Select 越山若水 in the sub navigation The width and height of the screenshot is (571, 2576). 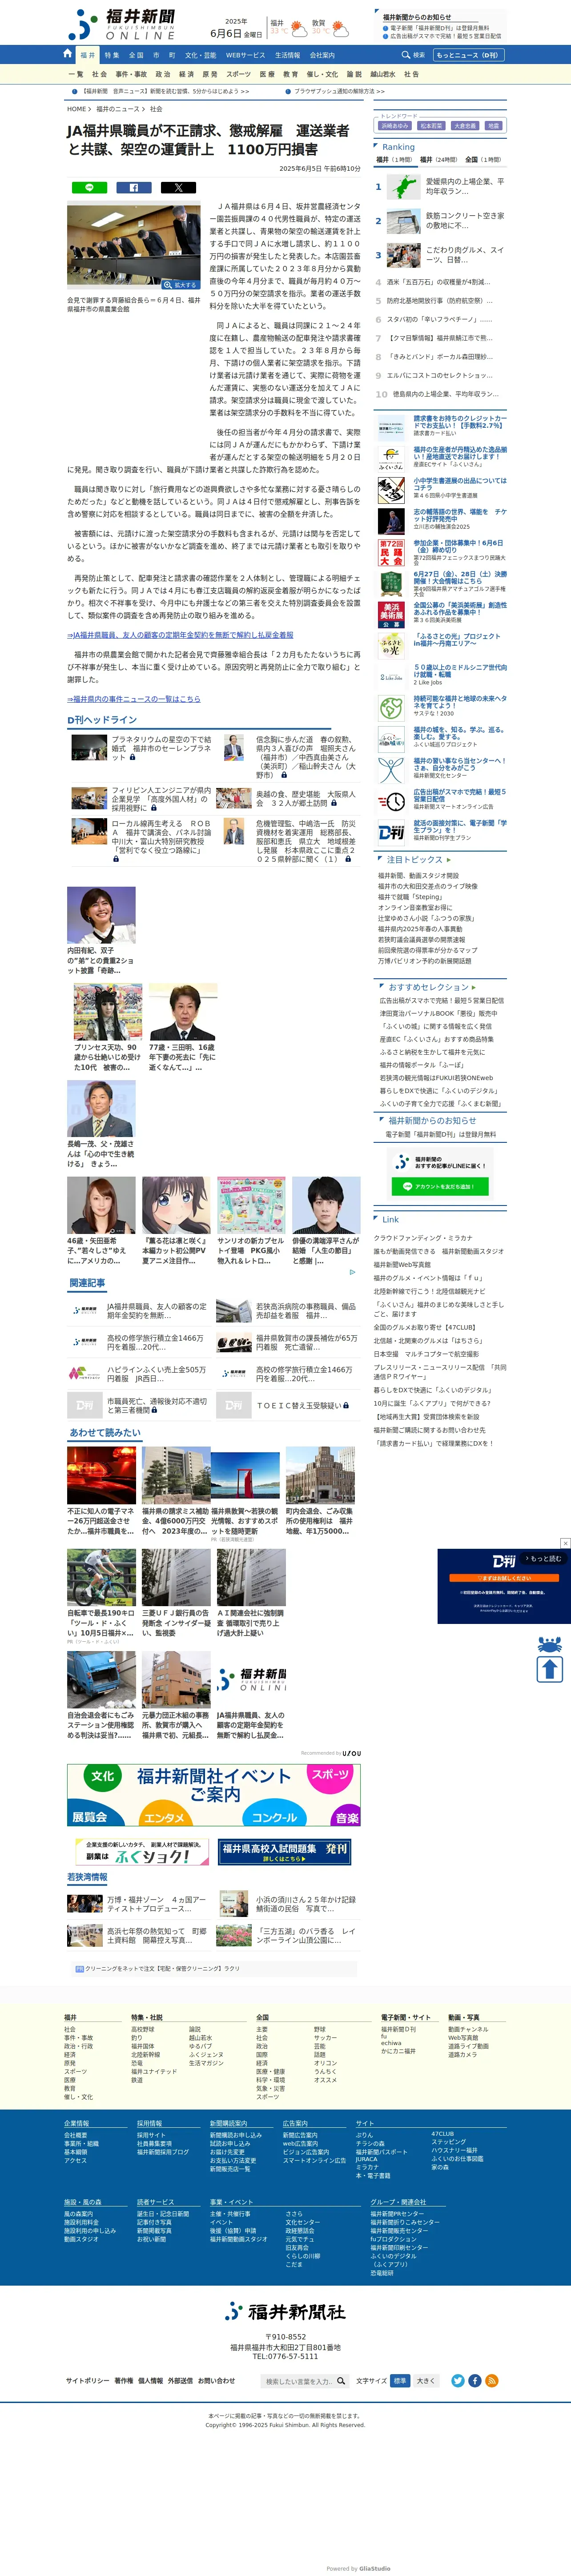(x=383, y=74)
